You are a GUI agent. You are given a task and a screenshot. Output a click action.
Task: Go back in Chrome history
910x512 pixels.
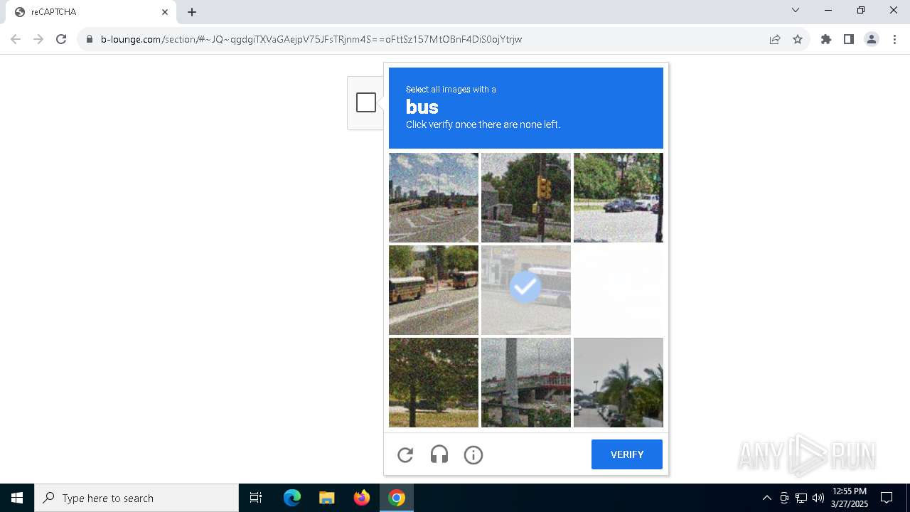click(16, 39)
